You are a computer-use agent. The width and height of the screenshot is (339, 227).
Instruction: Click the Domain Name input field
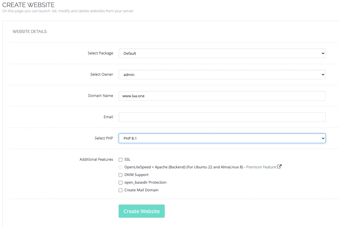point(222,96)
